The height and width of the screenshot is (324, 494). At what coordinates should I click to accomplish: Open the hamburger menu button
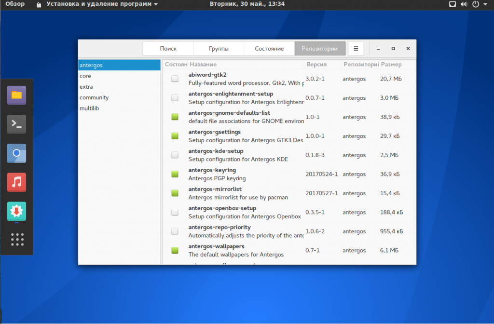coord(356,49)
